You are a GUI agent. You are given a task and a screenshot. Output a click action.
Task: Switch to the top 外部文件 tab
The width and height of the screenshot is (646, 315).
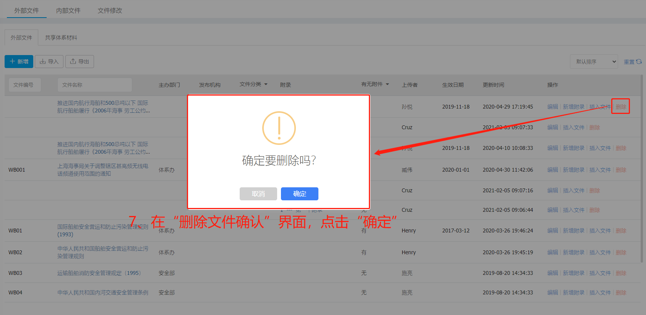point(27,10)
